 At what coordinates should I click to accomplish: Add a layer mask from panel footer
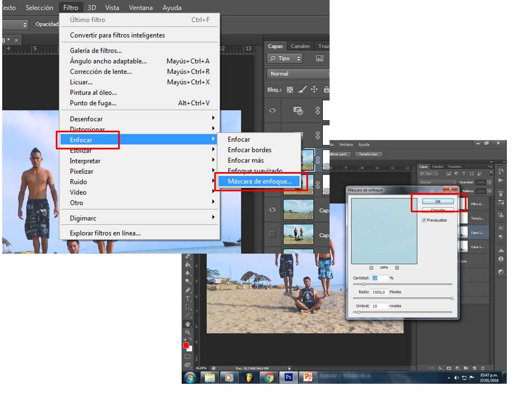tap(449, 368)
